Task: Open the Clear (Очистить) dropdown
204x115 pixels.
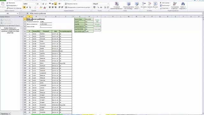Action: 165,8
